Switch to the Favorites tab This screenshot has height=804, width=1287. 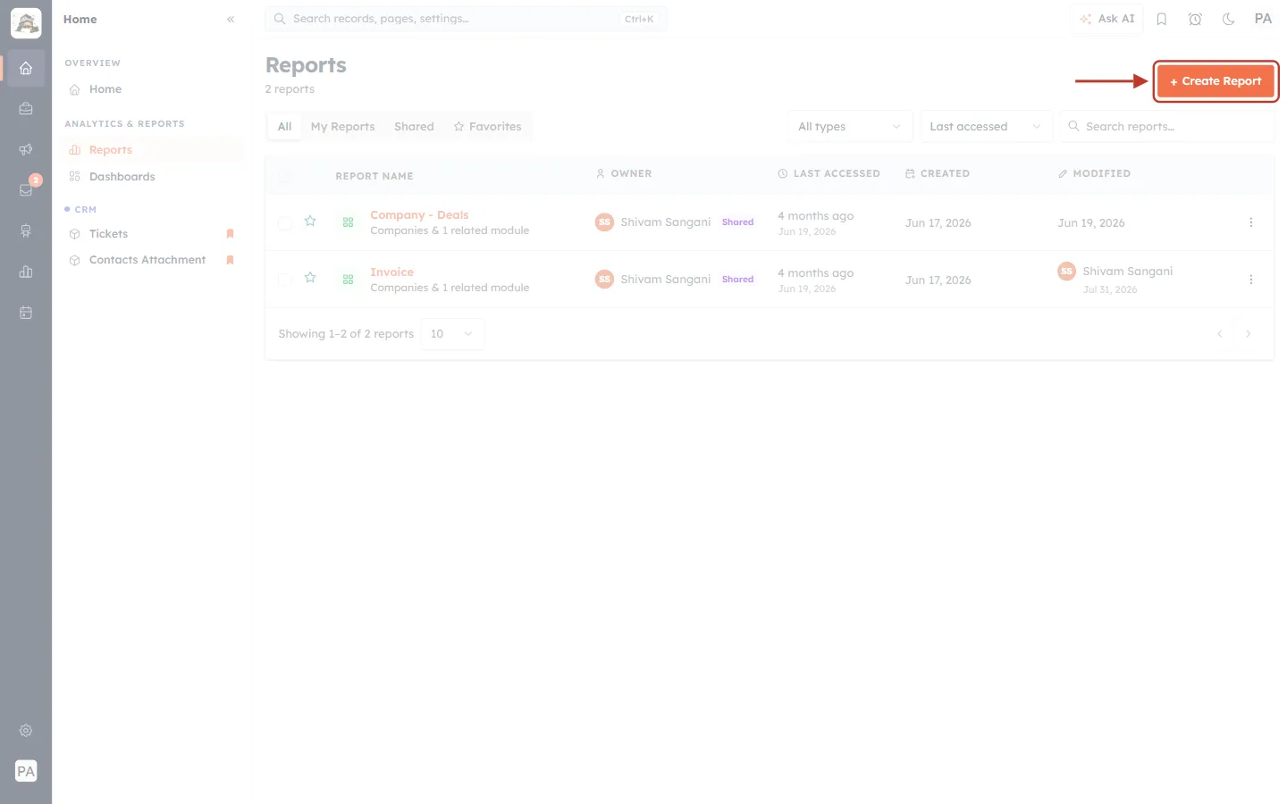click(x=487, y=127)
